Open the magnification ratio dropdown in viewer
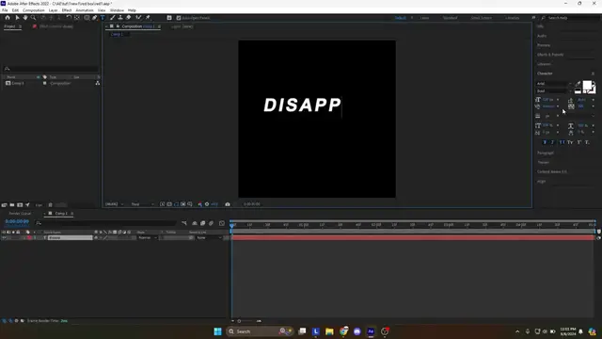Image resolution: width=602 pixels, height=339 pixels. [x=114, y=204]
